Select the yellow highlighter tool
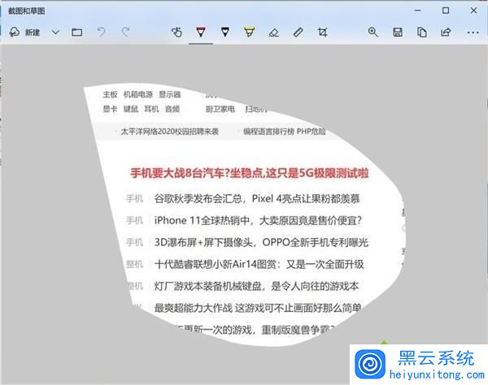Image resolution: width=488 pixels, height=385 pixels. click(x=250, y=32)
